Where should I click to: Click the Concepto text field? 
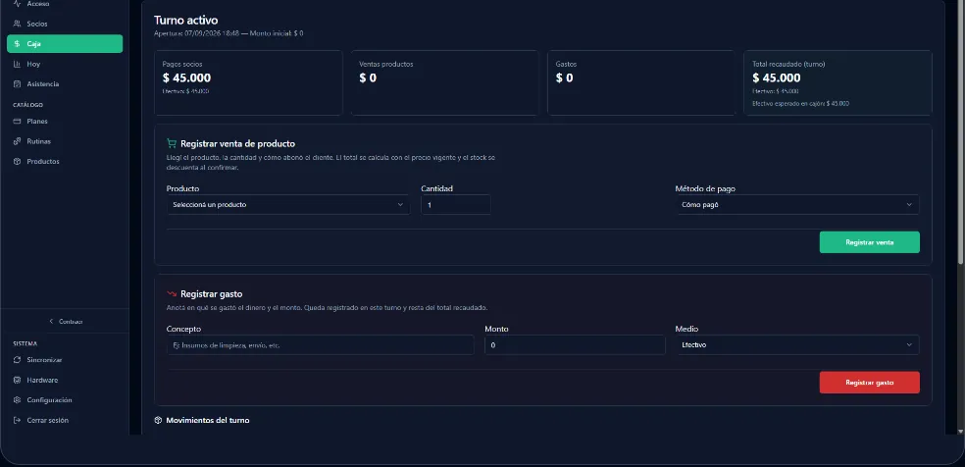pyautogui.click(x=320, y=344)
